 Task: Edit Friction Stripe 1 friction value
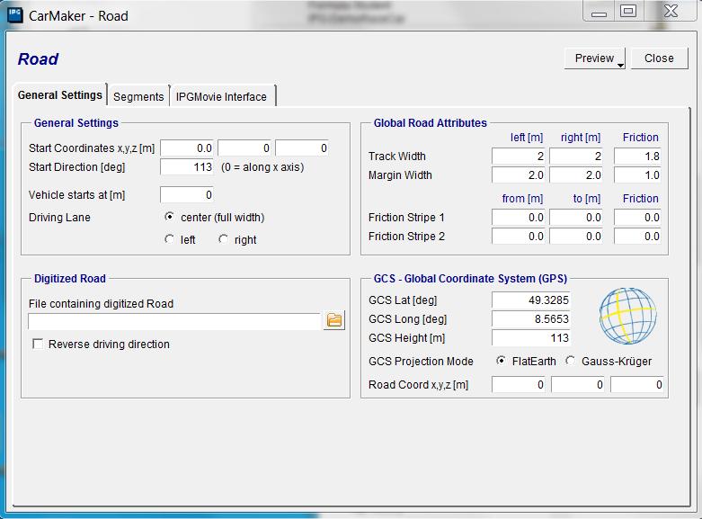[637, 218]
